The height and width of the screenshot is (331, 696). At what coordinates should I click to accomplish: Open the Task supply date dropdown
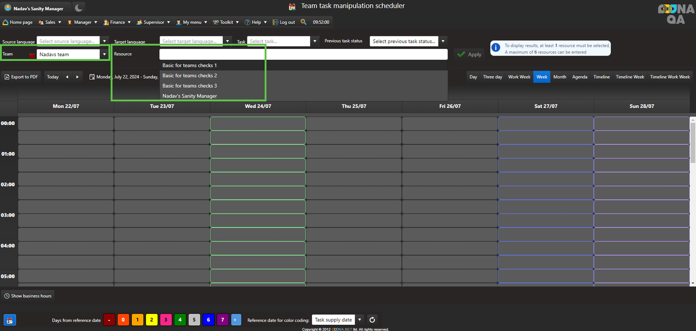pos(360,320)
